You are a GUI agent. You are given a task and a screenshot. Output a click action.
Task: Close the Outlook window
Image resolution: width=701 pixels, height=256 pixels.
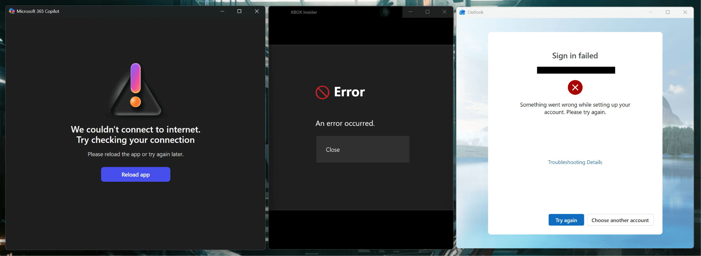[x=685, y=12]
